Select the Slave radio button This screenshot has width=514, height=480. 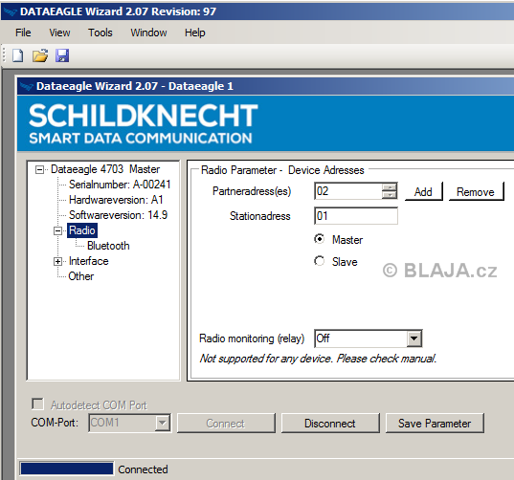(x=319, y=261)
